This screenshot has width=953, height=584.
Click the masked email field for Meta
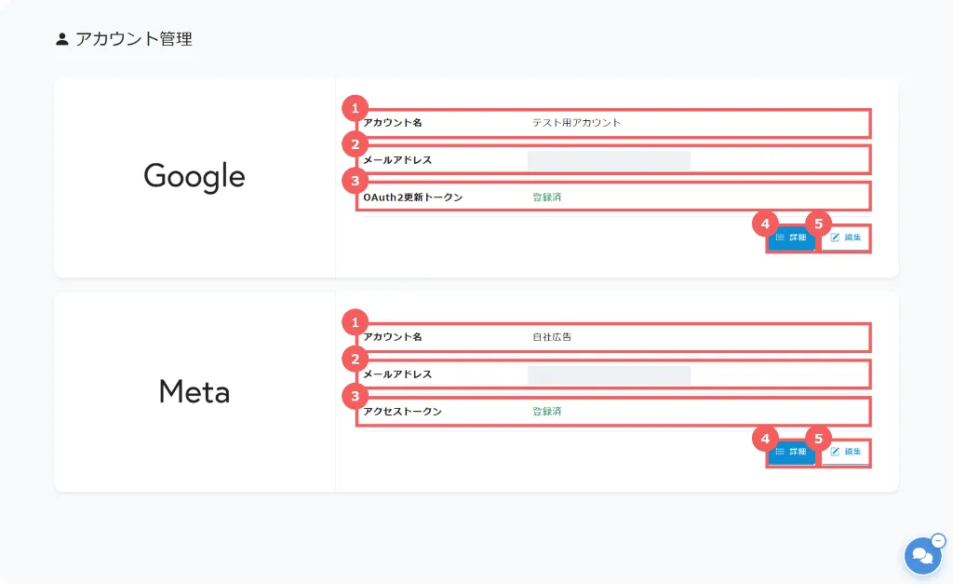(x=609, y=374)
